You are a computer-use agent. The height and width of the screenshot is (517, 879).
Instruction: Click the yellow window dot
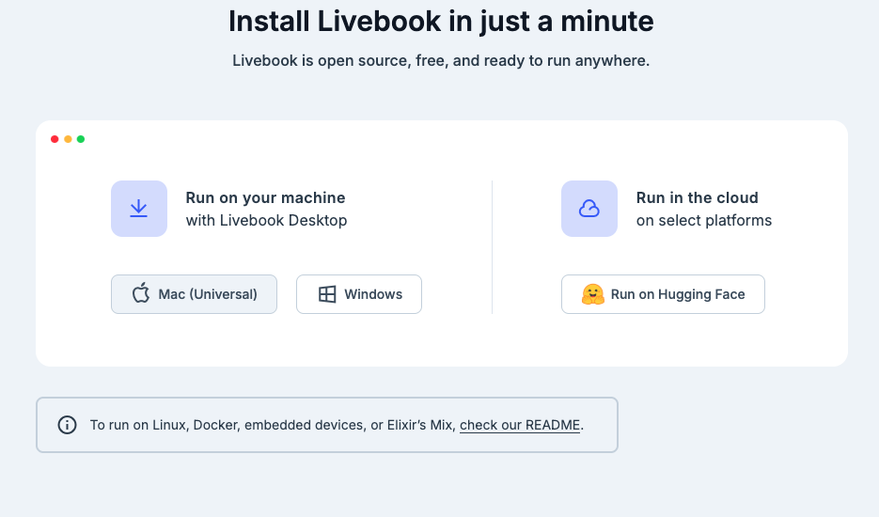68,139
